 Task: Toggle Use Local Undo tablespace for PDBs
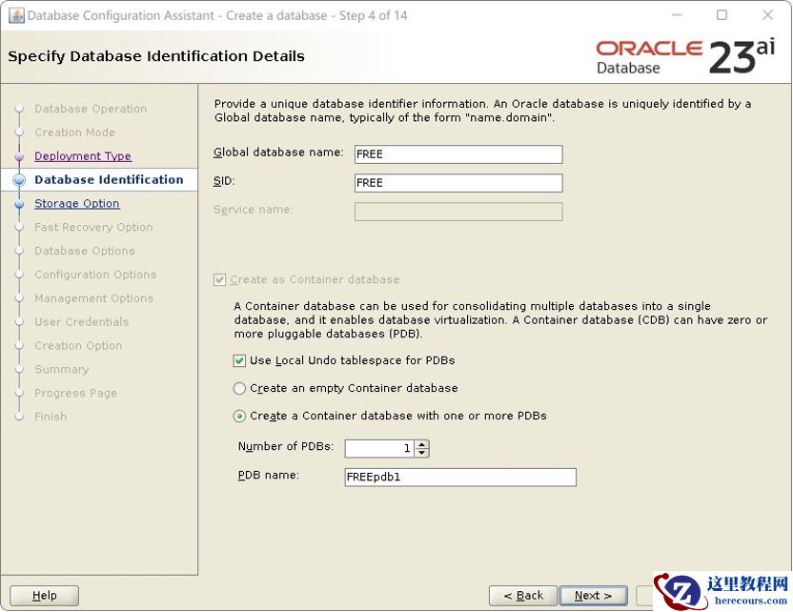point(239,360)
